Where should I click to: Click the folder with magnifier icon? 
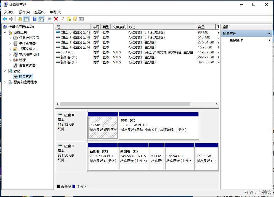point(75,19)
